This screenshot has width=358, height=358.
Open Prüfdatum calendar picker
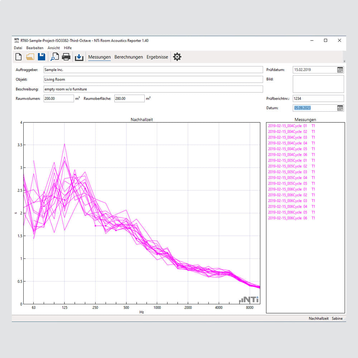pyautogui.click(x=340, y=70)
